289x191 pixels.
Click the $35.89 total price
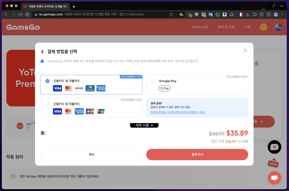coord(237,133)
